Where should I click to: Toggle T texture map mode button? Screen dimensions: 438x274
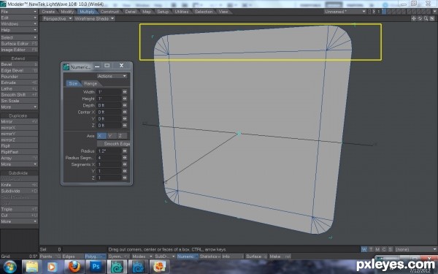[x=371, y=249]
